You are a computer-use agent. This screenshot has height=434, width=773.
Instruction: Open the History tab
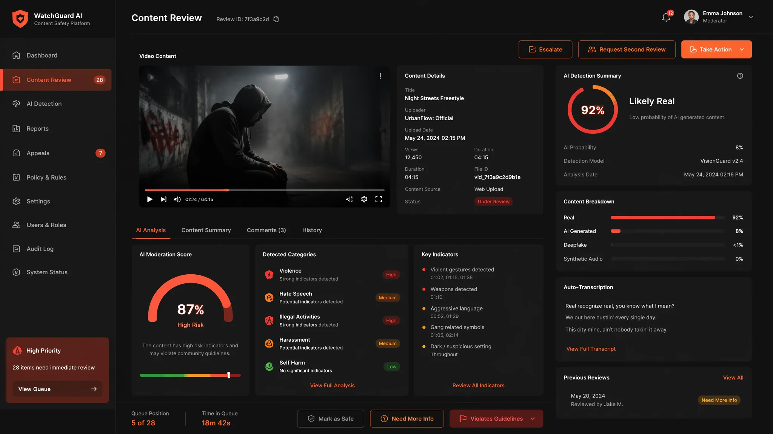point(312,230)
